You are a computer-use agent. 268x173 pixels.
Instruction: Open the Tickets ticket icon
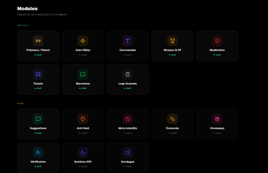(38, 74)
